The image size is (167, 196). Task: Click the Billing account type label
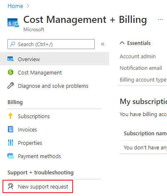pyautogui.click(x=143, y=80)
